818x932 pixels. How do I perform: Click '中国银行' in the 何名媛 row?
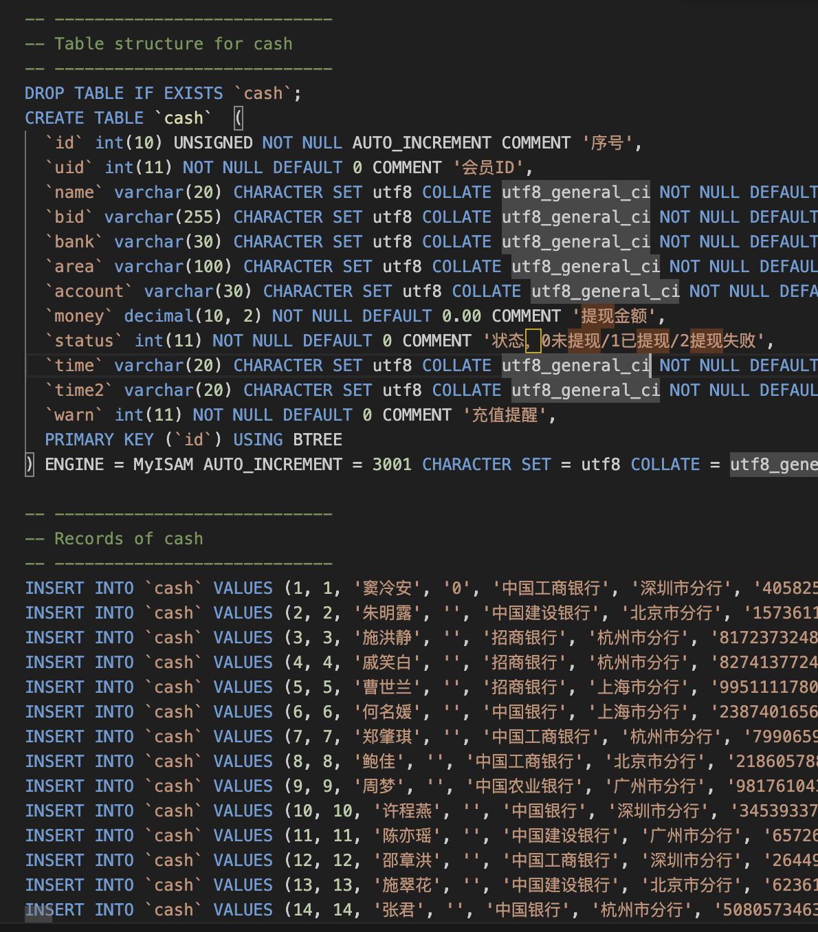(x=524, y=712)
